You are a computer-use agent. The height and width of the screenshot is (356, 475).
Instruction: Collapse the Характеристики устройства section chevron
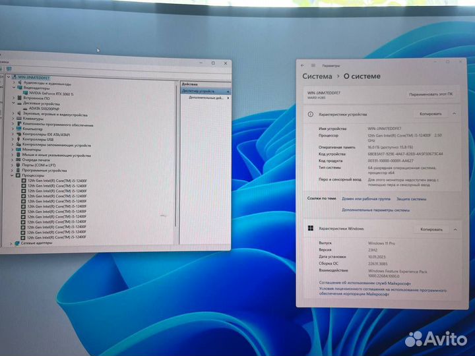455,114
